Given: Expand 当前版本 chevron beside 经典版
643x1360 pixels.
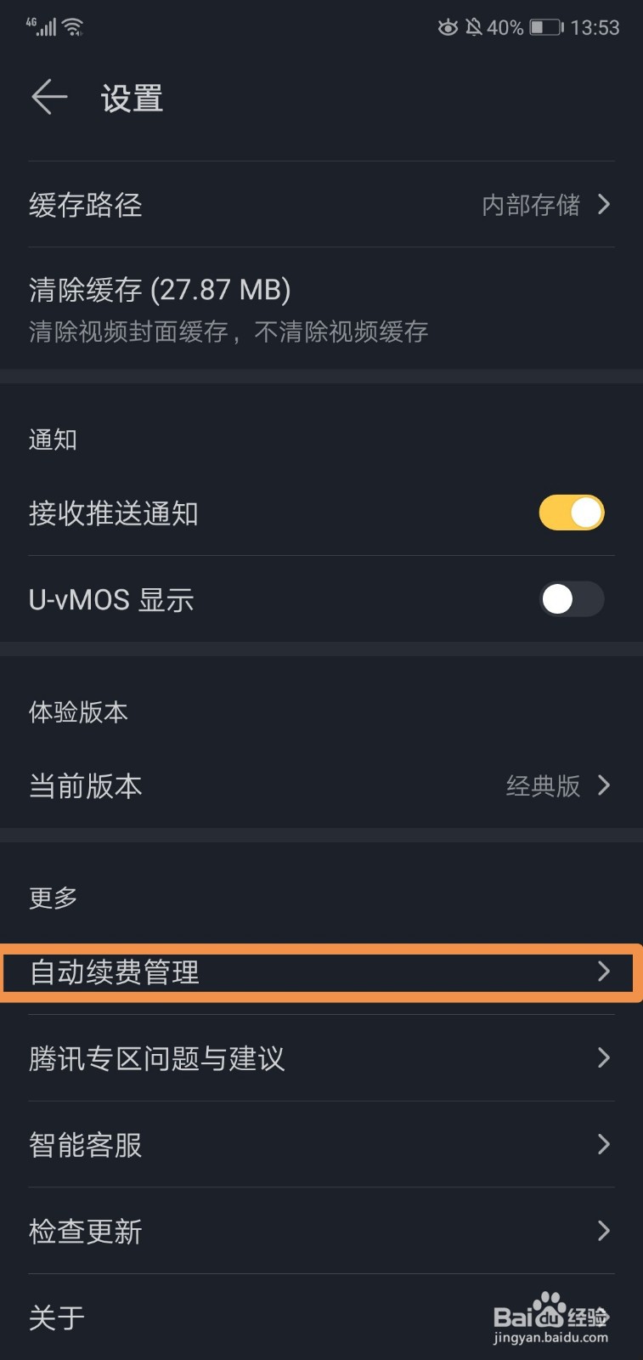Looking at the screenshot, I should pyautogui.click(x=604, y=785).
